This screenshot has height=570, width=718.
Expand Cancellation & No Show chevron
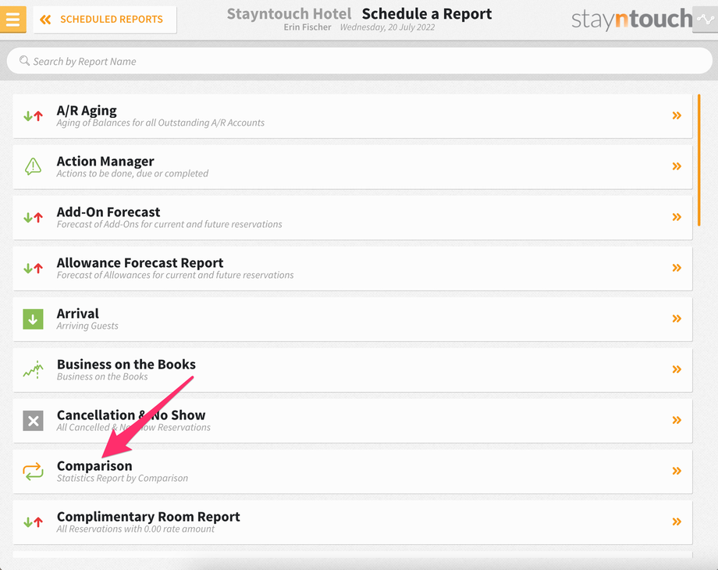(677, 420)
